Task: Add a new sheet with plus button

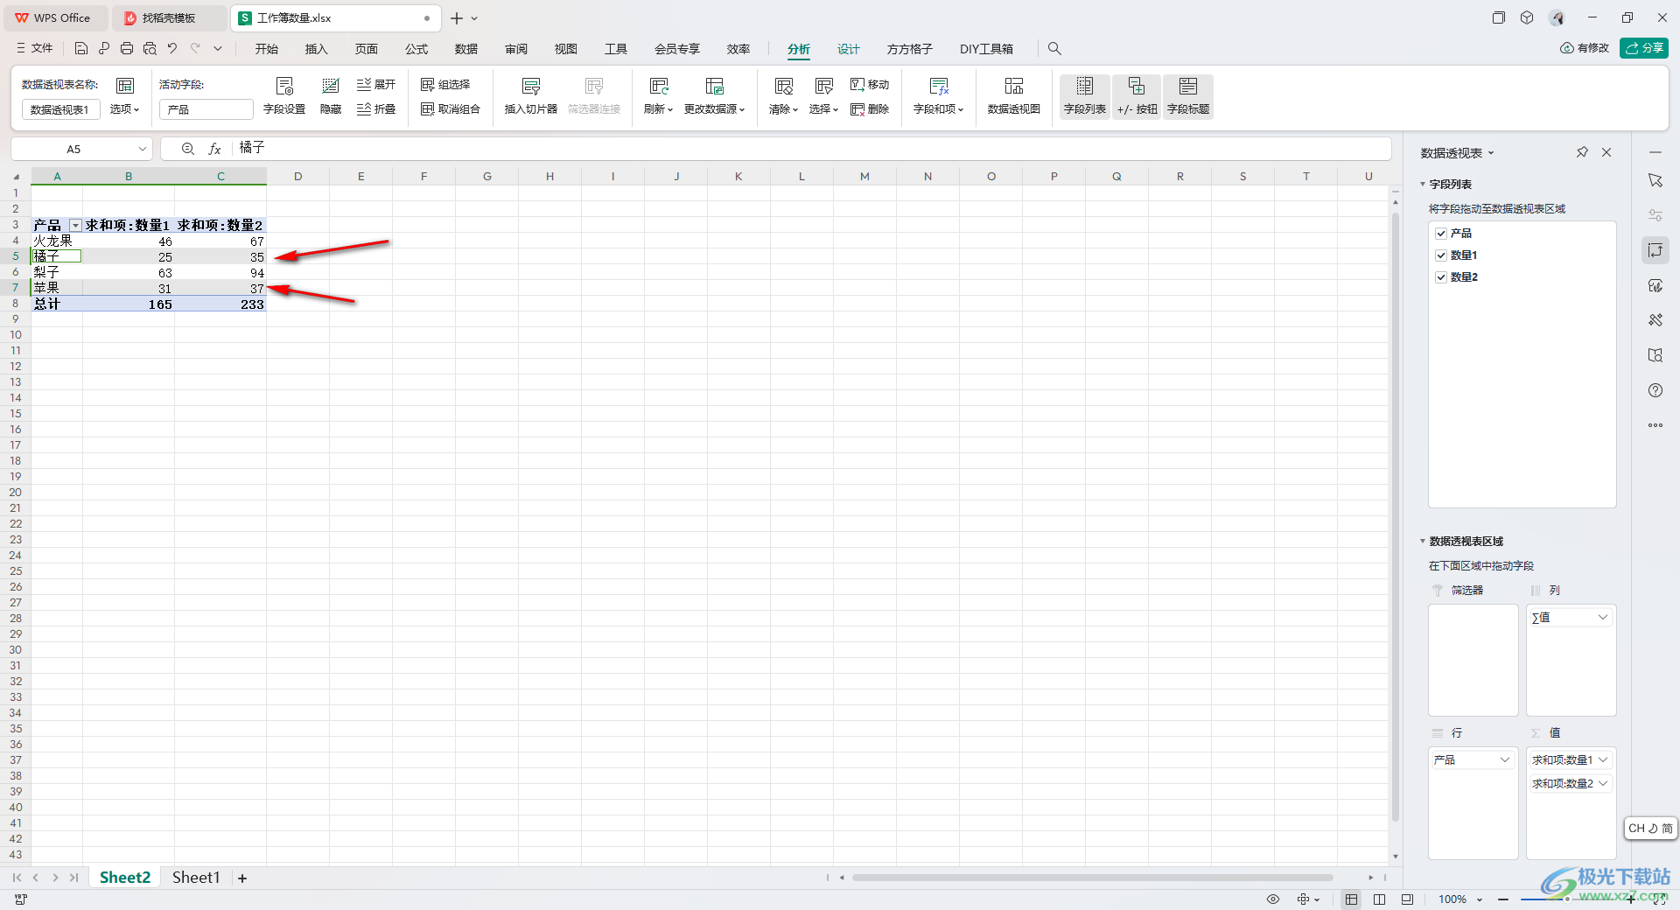Action: [242, 878]
